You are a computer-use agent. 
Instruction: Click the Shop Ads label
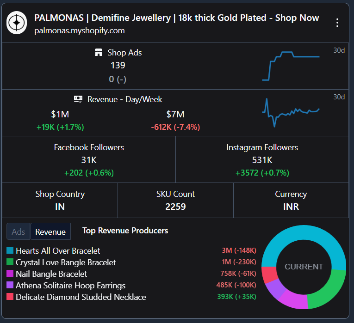[124, 53]
